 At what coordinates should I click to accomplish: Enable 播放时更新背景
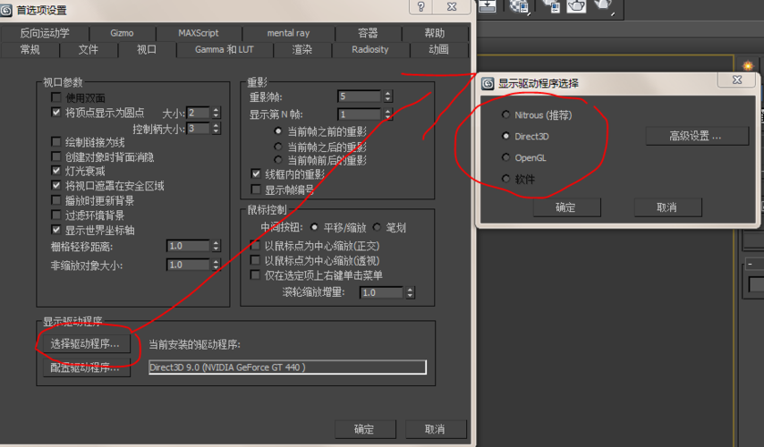pyautogui.click(x=56, y=200)
